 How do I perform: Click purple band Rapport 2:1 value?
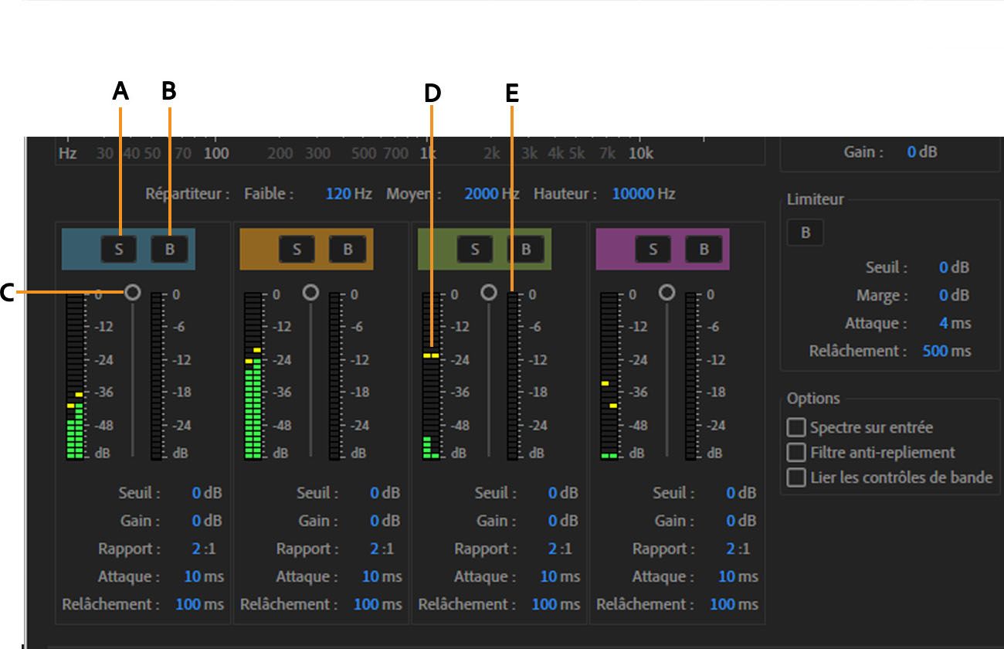click(738, 549)
